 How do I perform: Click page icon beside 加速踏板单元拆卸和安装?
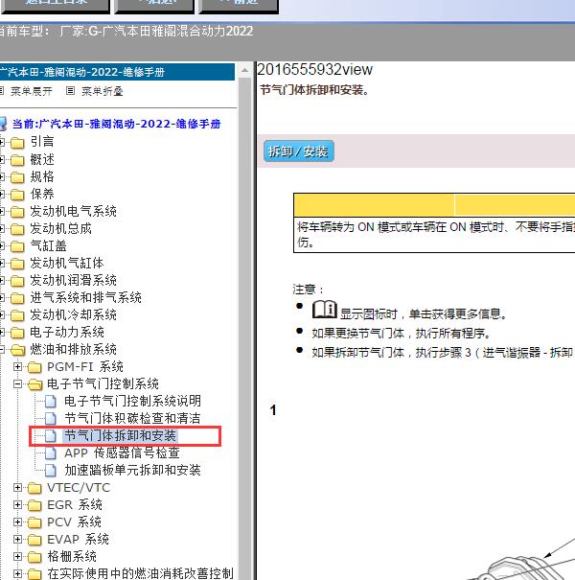coord(51,470)
